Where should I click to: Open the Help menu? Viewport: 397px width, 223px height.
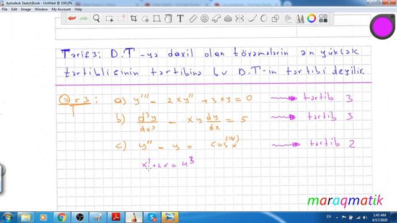[78, 9]
